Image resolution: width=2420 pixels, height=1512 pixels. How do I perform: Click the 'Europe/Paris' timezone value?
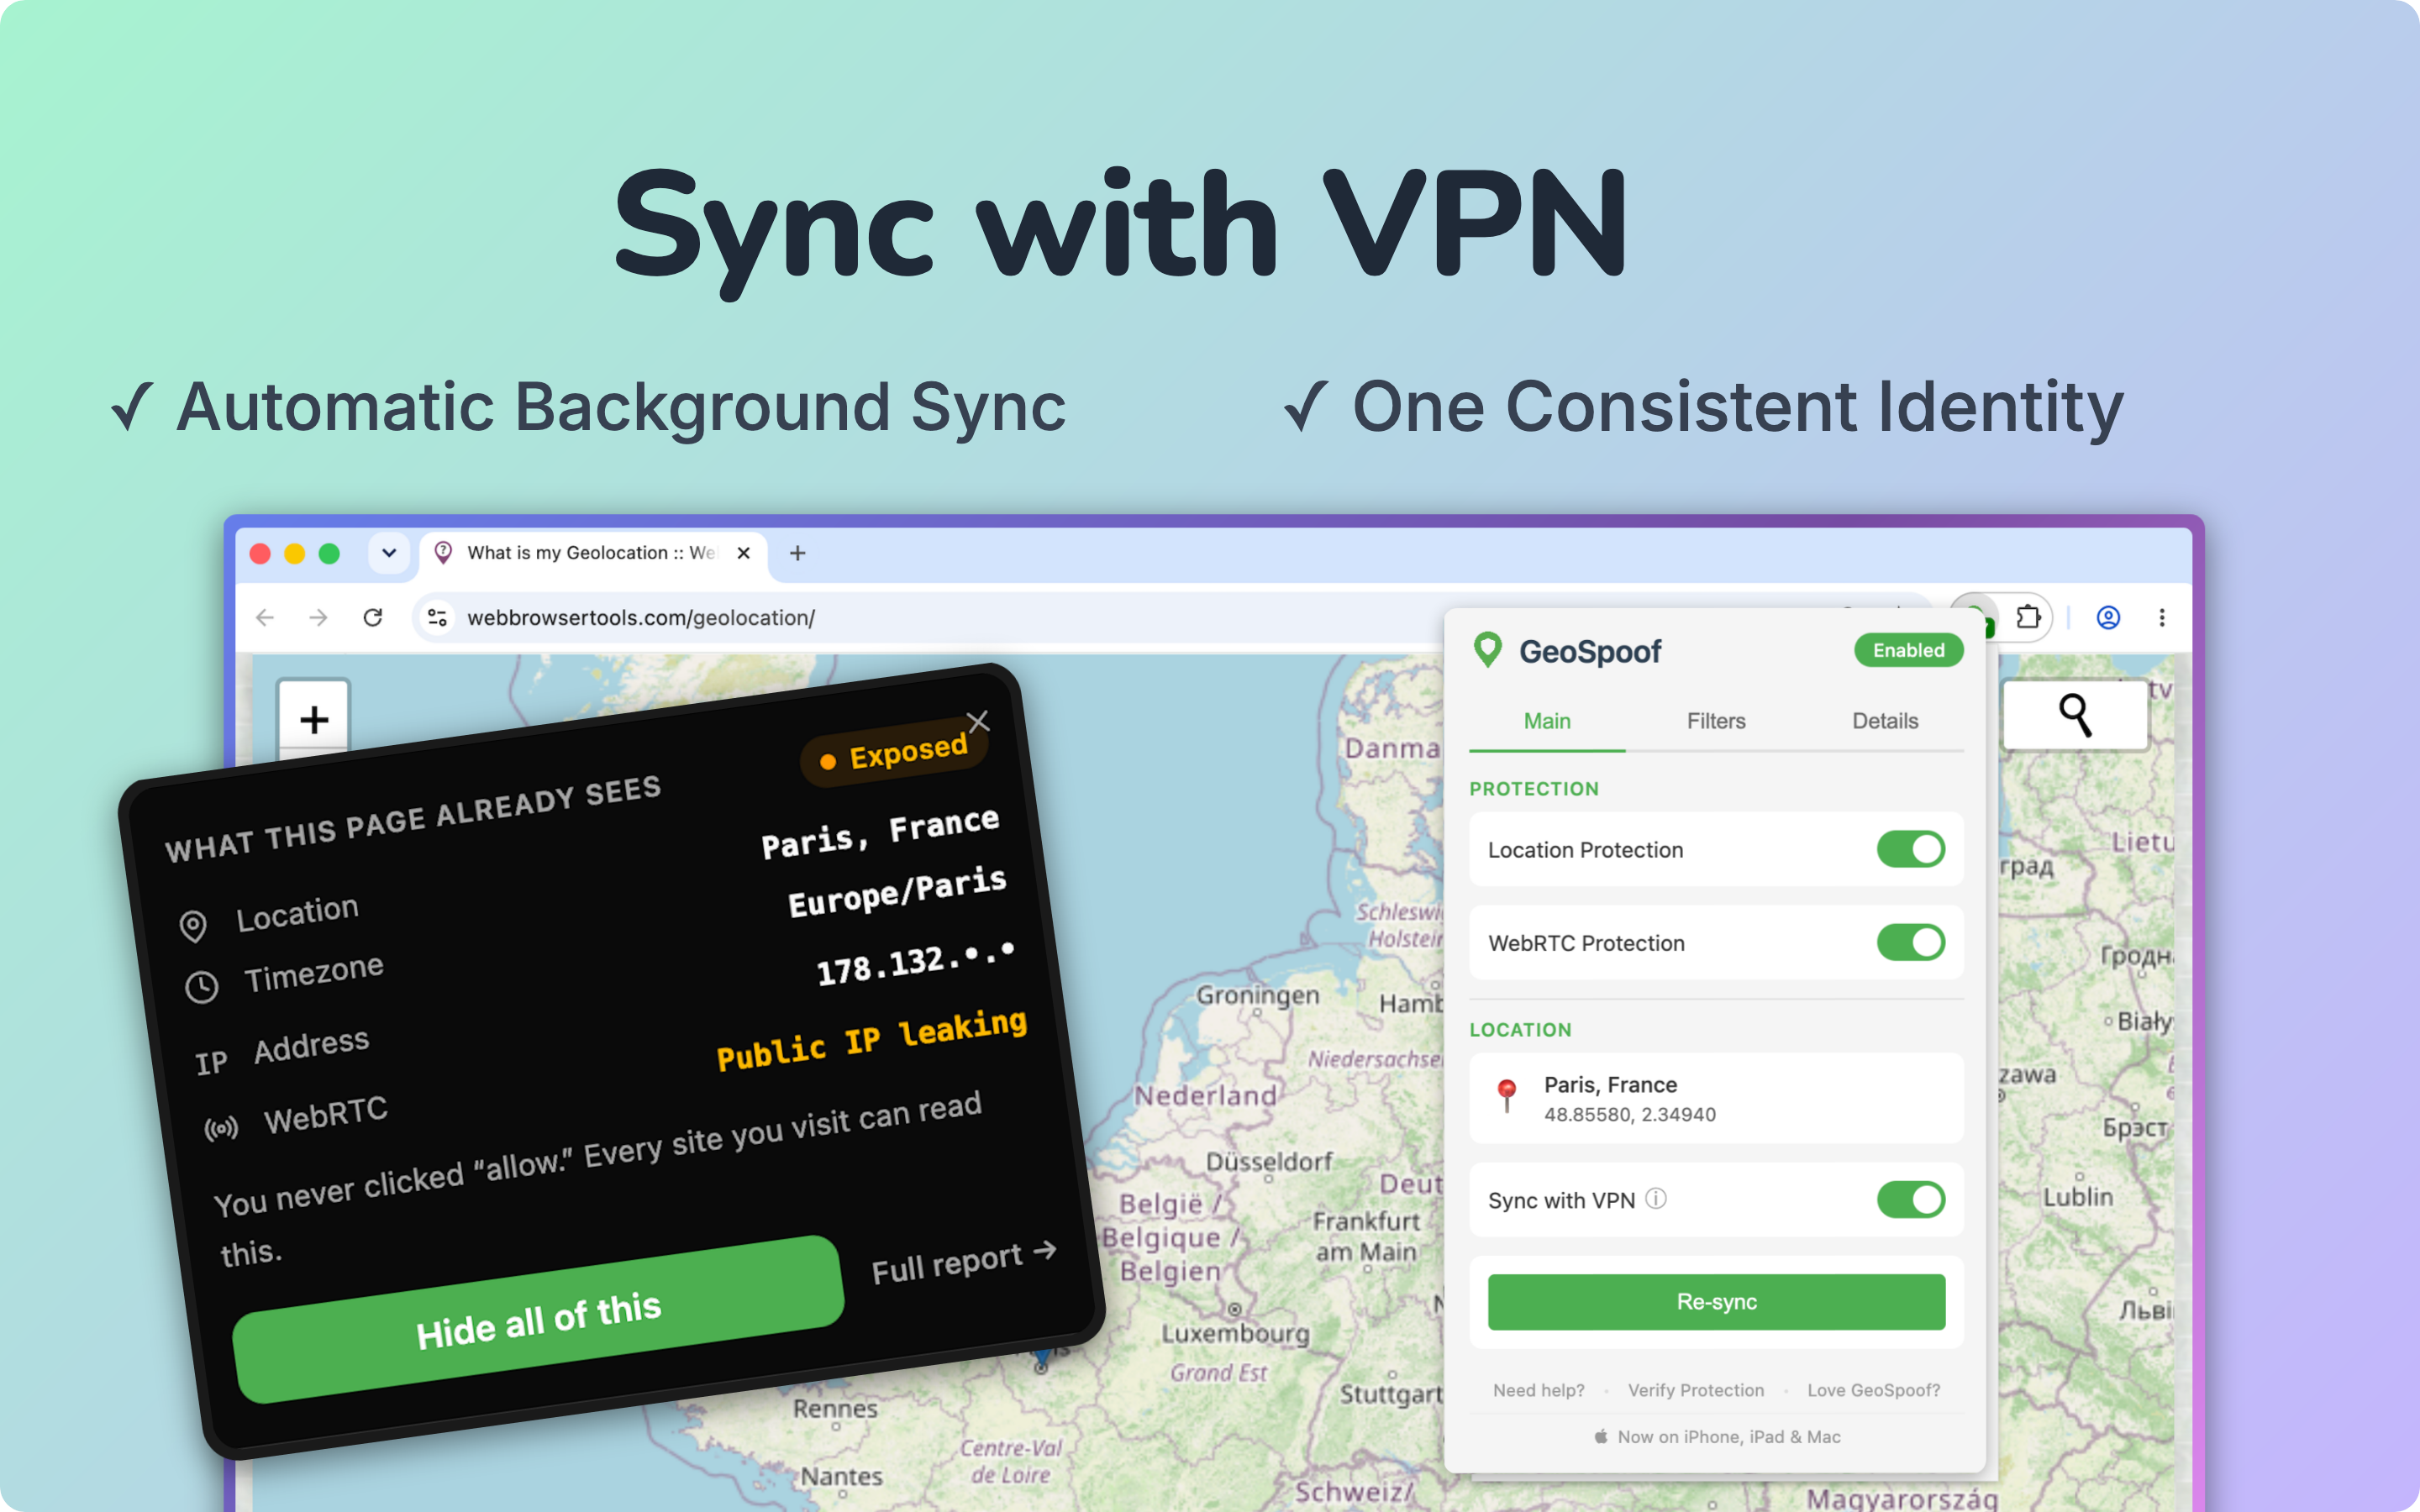pyautogui.click(x=897, y=891)
